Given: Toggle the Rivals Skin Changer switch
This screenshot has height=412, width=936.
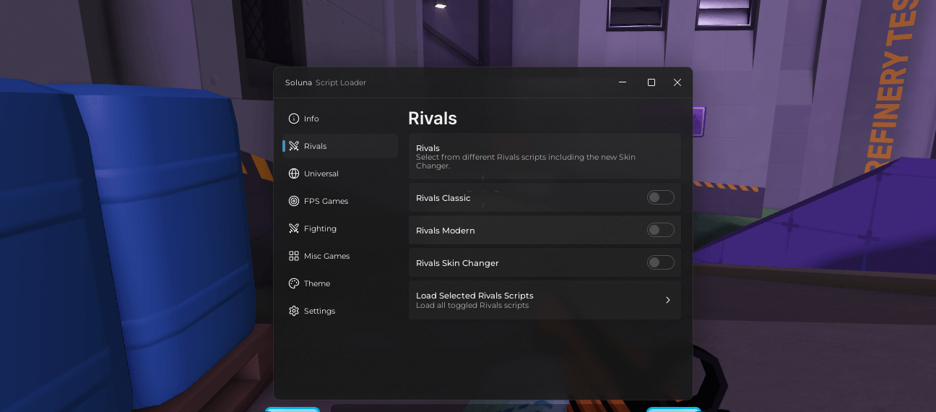Looking at the screenshot, I should pos(660,262).
